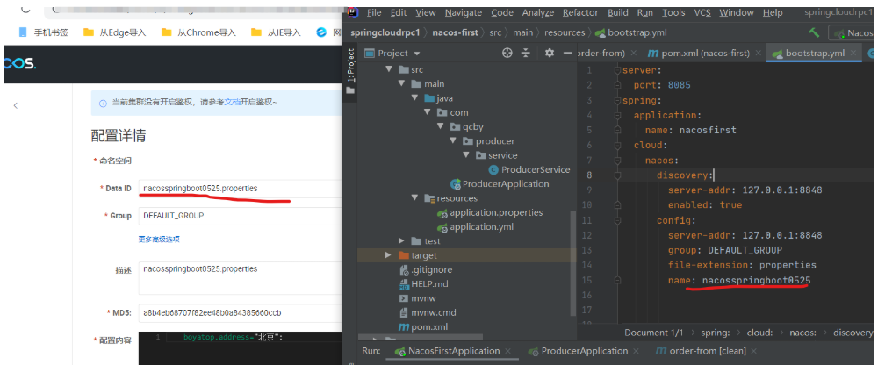The image size is (885, 365).
Task: Go back with Nacos left arrow
Action: tap(15, 105)
